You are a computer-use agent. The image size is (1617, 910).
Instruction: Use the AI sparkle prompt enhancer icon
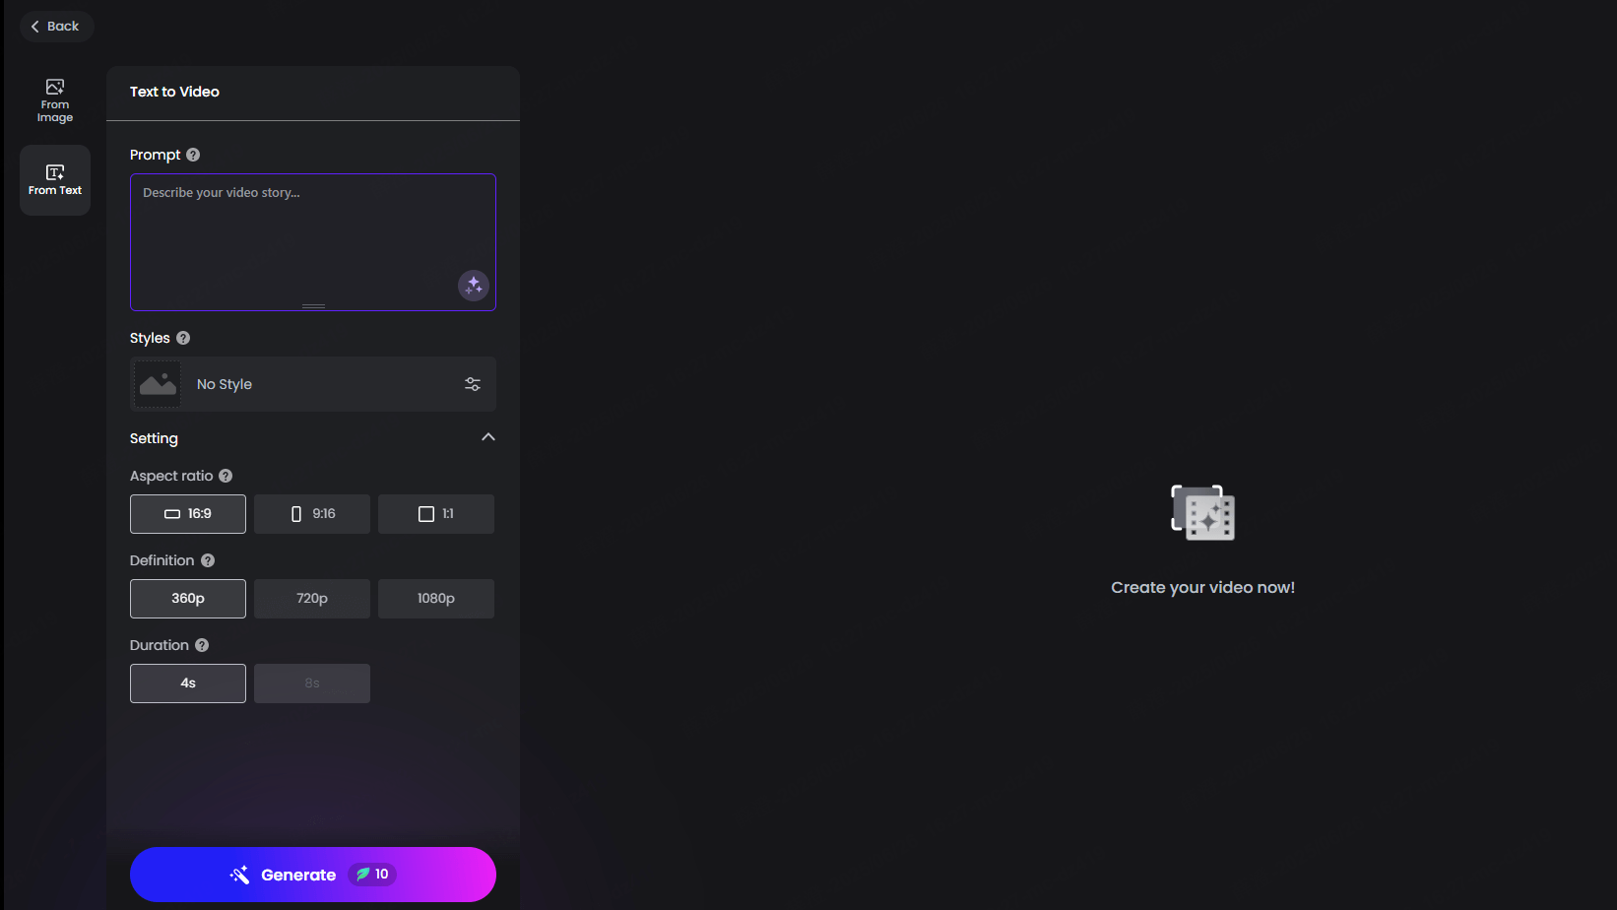click(x=474, y=286)
